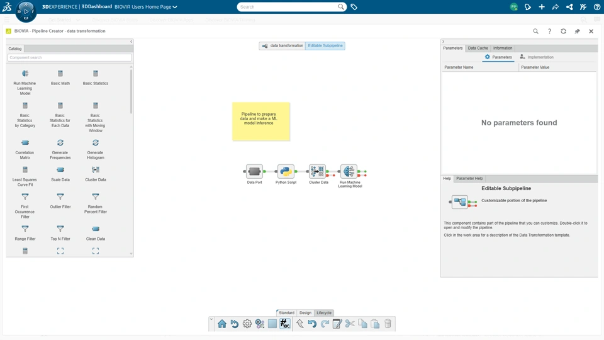Click the trash Delete icon

coord(388,324)
